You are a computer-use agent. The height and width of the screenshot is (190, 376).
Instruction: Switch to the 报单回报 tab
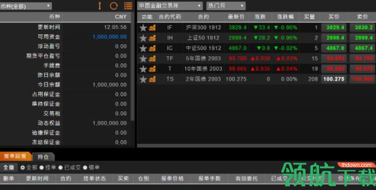coord(15,156)
